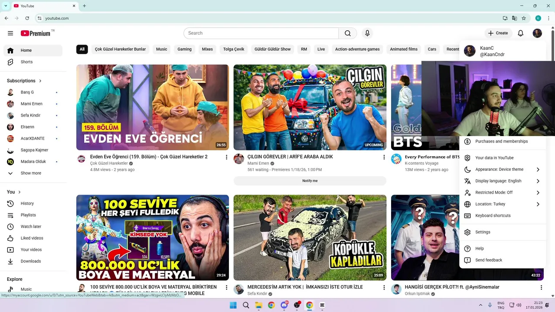Open Send feedback in account menu
This screenshot has width=555, height=312.
click(x=503, y=260)
